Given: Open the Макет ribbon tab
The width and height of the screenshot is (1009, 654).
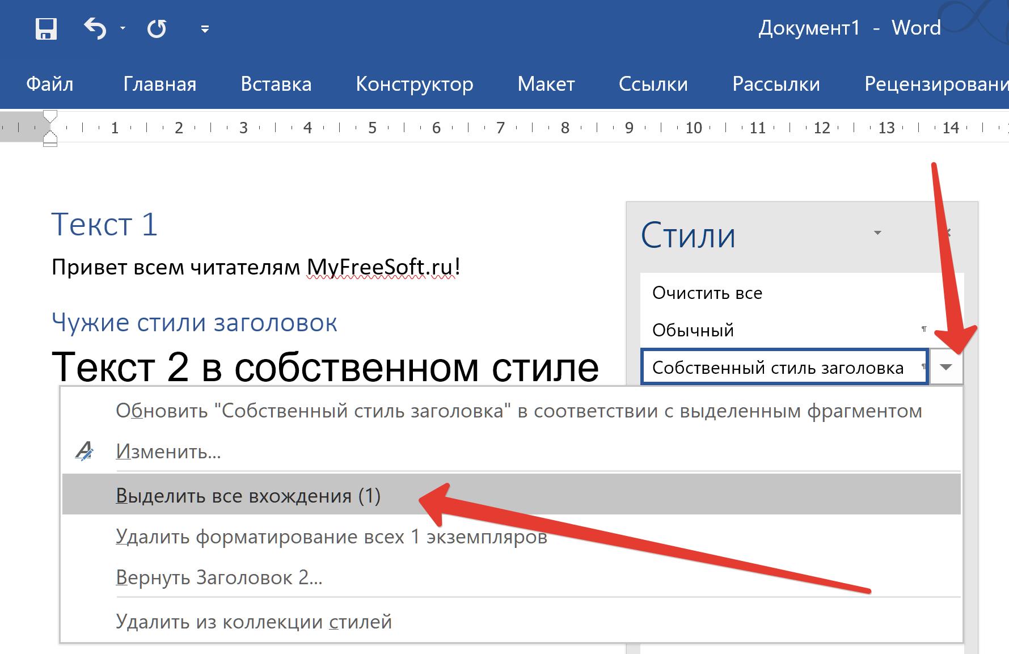Looking at the screenshot, I should [546, 84].
